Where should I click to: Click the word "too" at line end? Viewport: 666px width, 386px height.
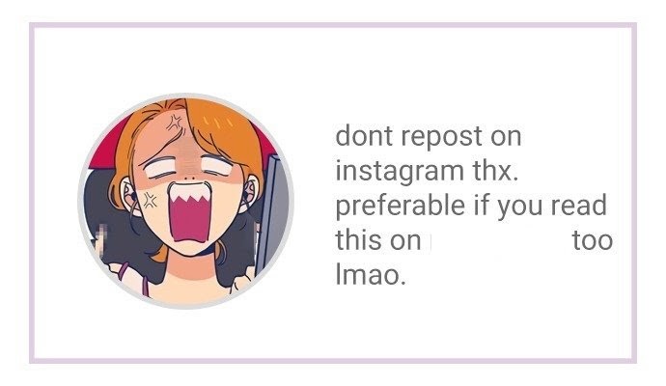tap(592, 240)
